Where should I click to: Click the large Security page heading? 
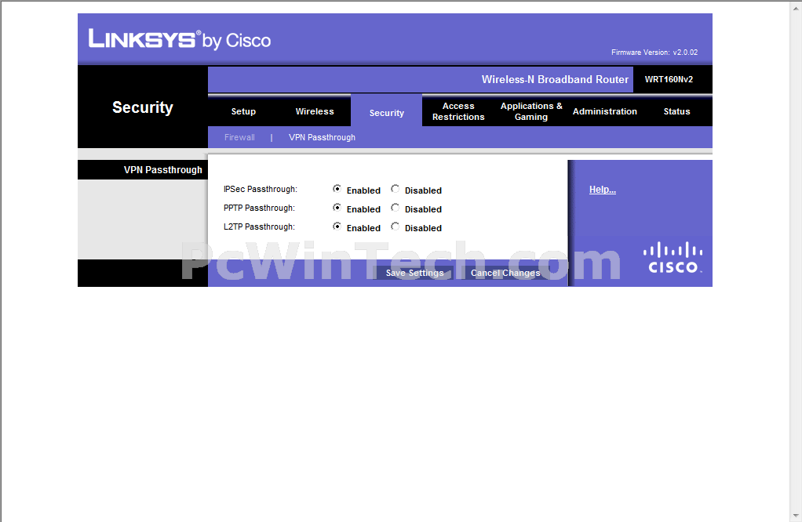pos(143,107)
